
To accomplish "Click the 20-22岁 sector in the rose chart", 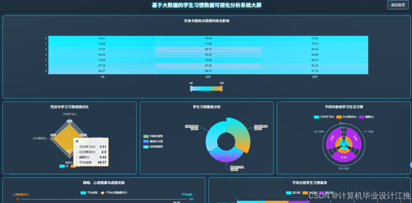I will coord(344,157).
